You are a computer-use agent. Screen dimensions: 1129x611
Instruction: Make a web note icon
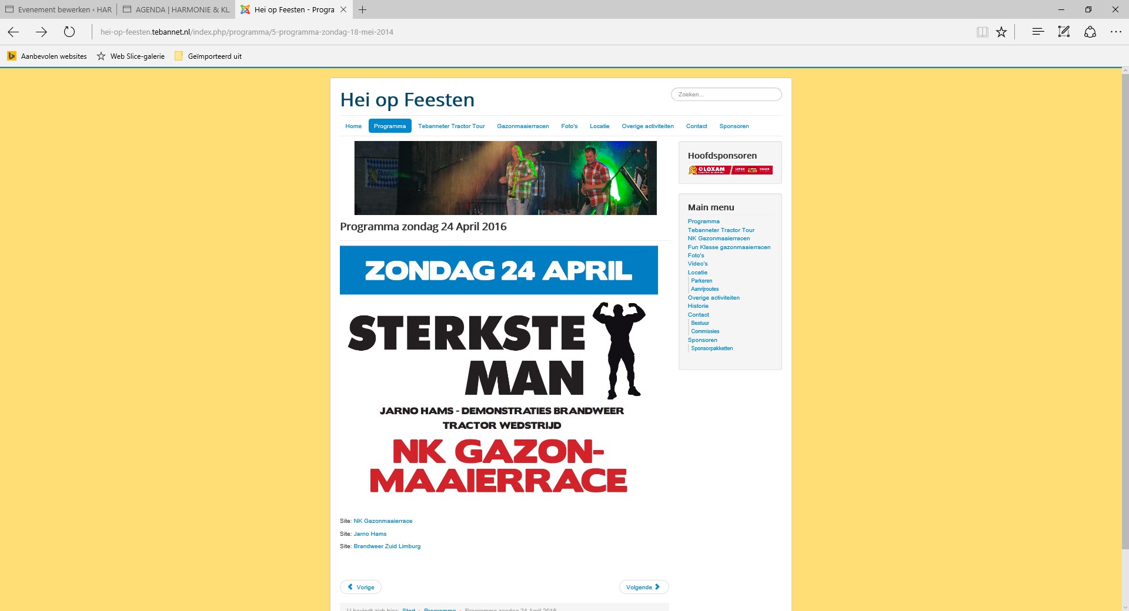click(x=1064, y=32)
